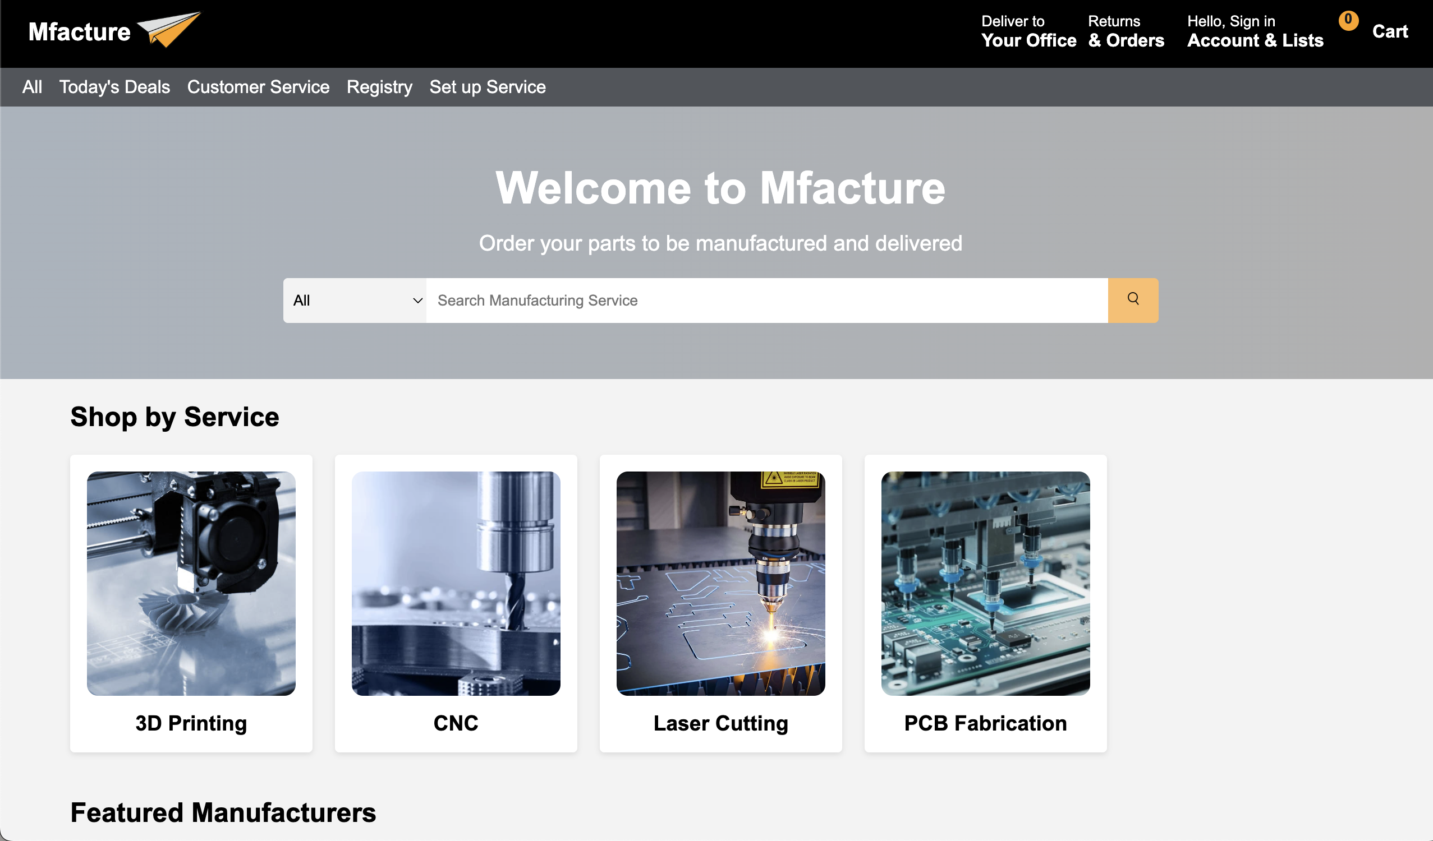Open the CNC image thumbnail
Screen dimensions: 1433x841
coord(456,583)
